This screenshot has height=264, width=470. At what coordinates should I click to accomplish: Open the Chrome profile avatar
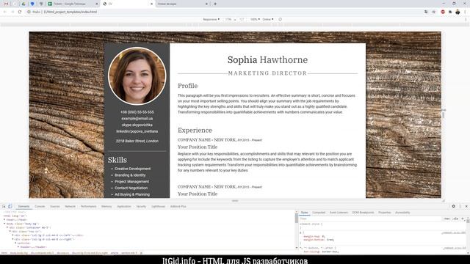point(458,12)
